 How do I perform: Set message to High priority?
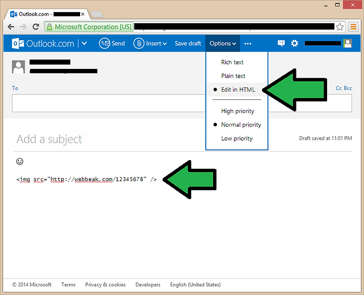click(x=237, y=111)
